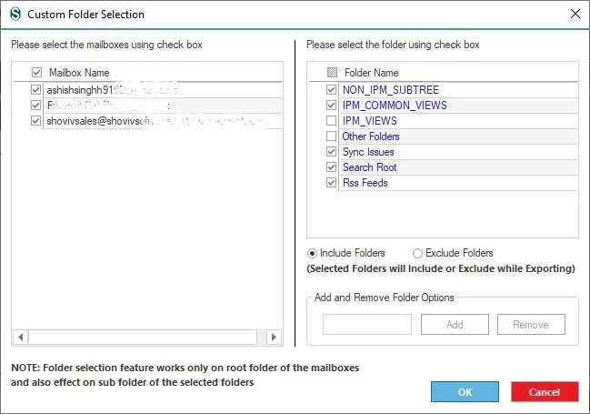Uncheck the shovivsales mailbox checkbox

pyautogui.click(x=35, y=120)
